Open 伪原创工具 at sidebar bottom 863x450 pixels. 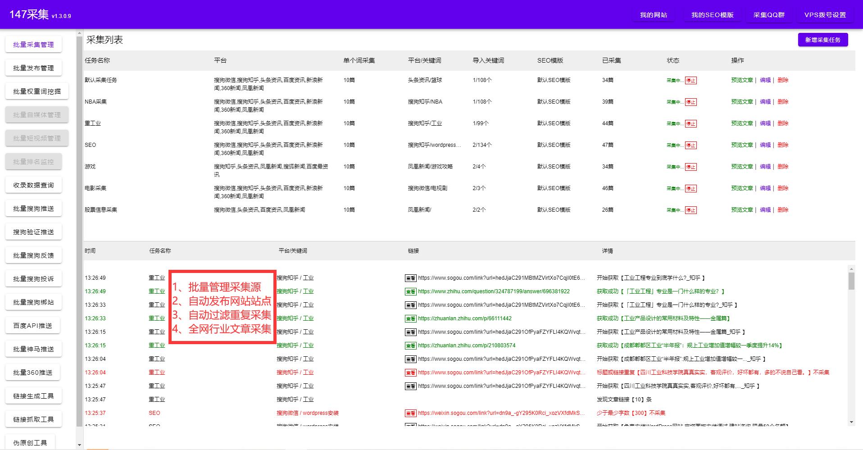[x=31, y=442]
